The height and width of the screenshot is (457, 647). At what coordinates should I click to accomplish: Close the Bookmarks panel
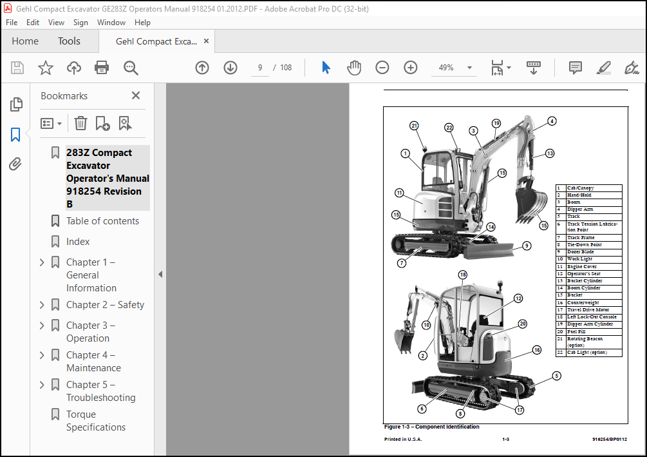point(136,95)
